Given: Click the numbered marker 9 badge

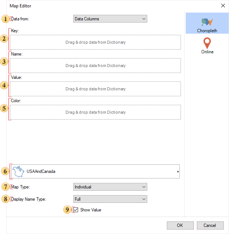Looking at the screenshot, I should (x=67, y=210).
